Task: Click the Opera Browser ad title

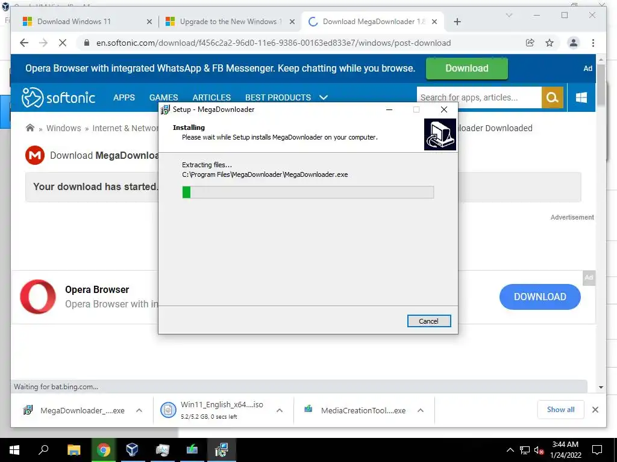Action: [x=97, y=289]
